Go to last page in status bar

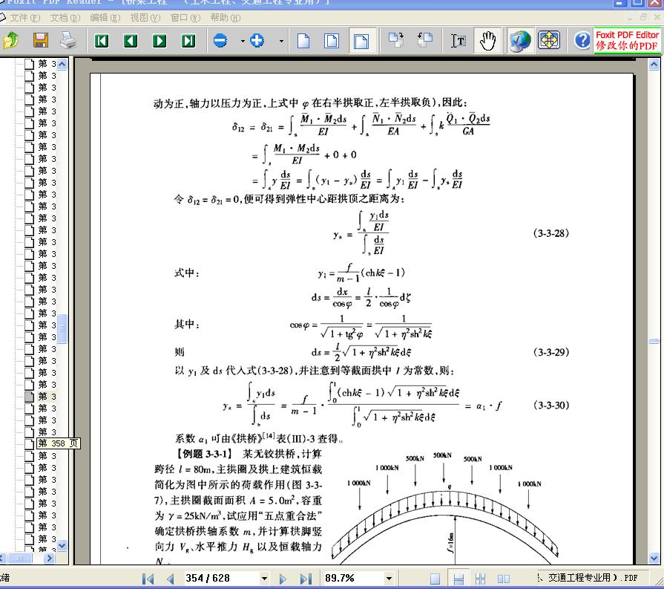(306, 579)
